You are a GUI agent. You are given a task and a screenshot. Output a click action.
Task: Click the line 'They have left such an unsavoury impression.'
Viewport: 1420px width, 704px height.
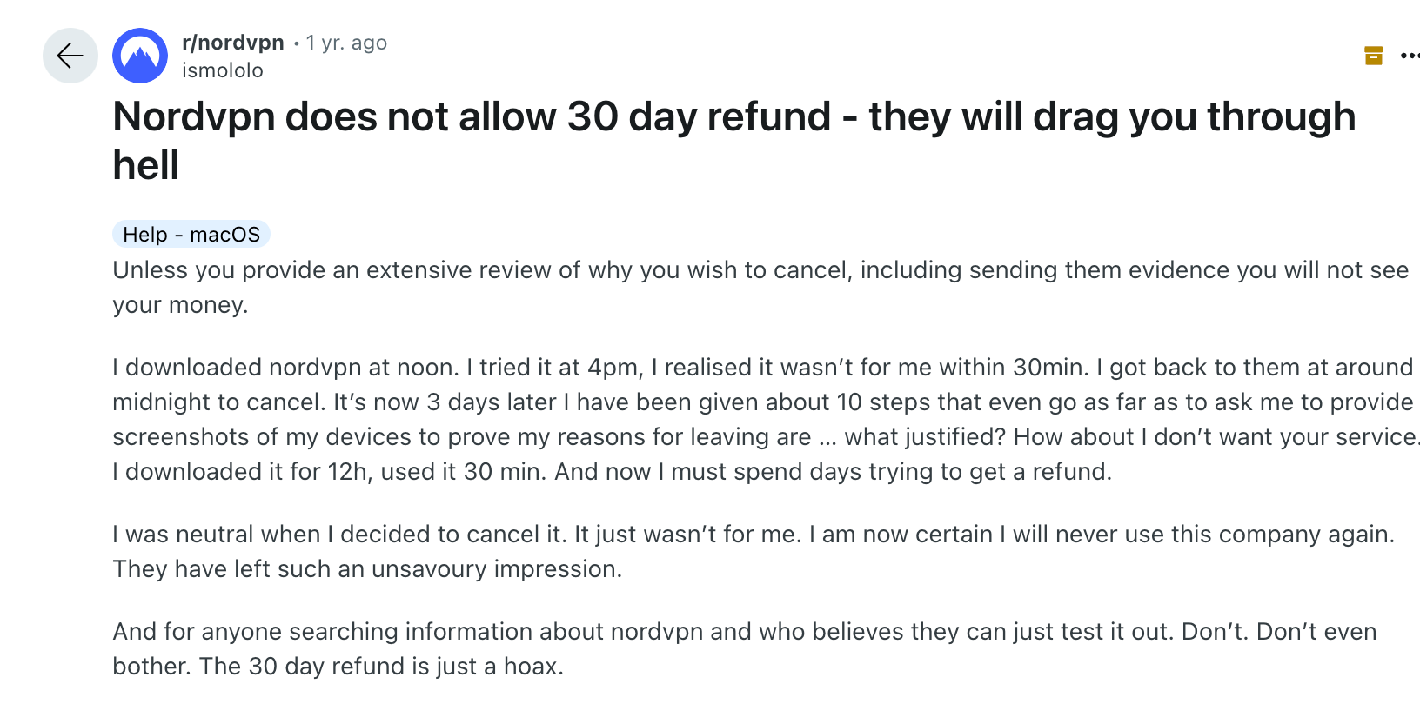click(x=367, y=569)
